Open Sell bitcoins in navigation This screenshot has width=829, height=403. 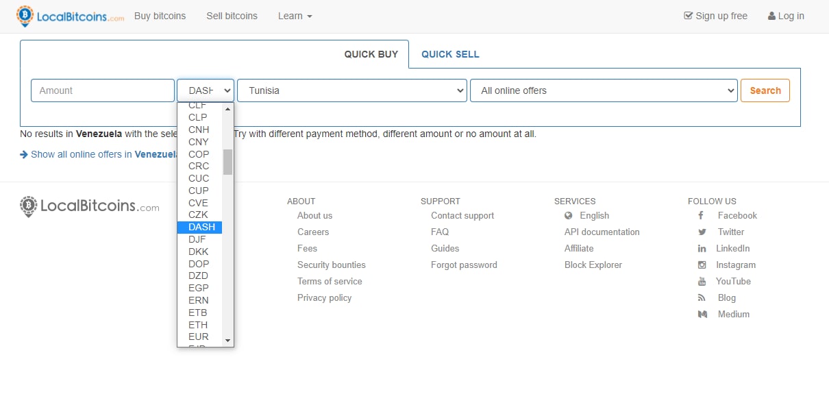[x=232, y=16]
